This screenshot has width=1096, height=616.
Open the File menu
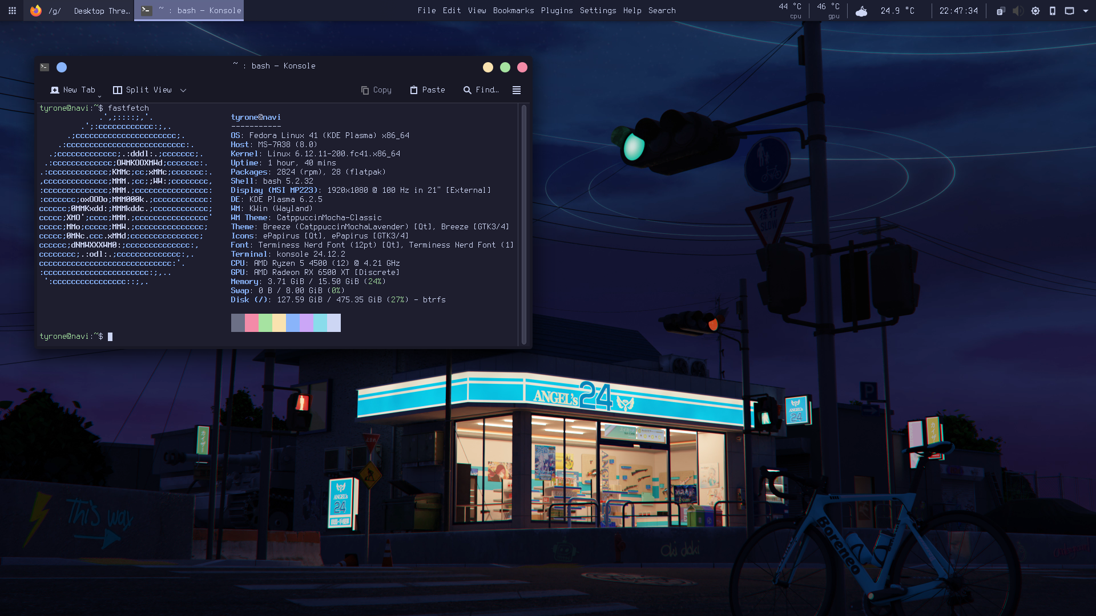click(x=426, y=10)
